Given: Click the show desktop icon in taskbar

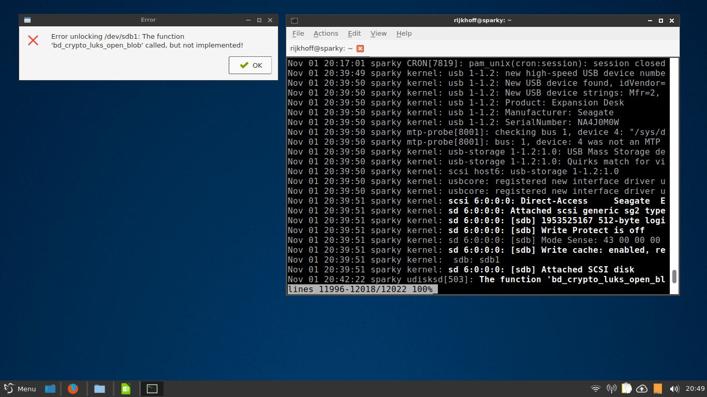Looking at the screenshot, I should [50, 389].
